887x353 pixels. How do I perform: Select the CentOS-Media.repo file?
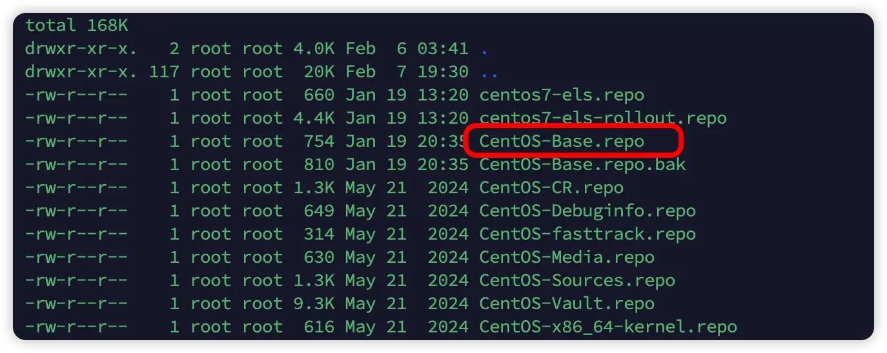pos(567,257)
